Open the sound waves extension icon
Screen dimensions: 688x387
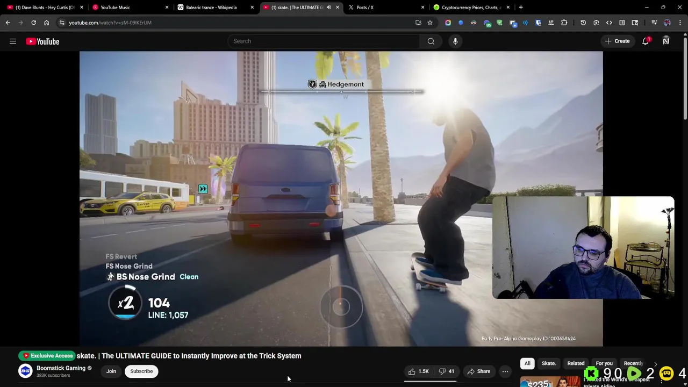pos(525,23)
